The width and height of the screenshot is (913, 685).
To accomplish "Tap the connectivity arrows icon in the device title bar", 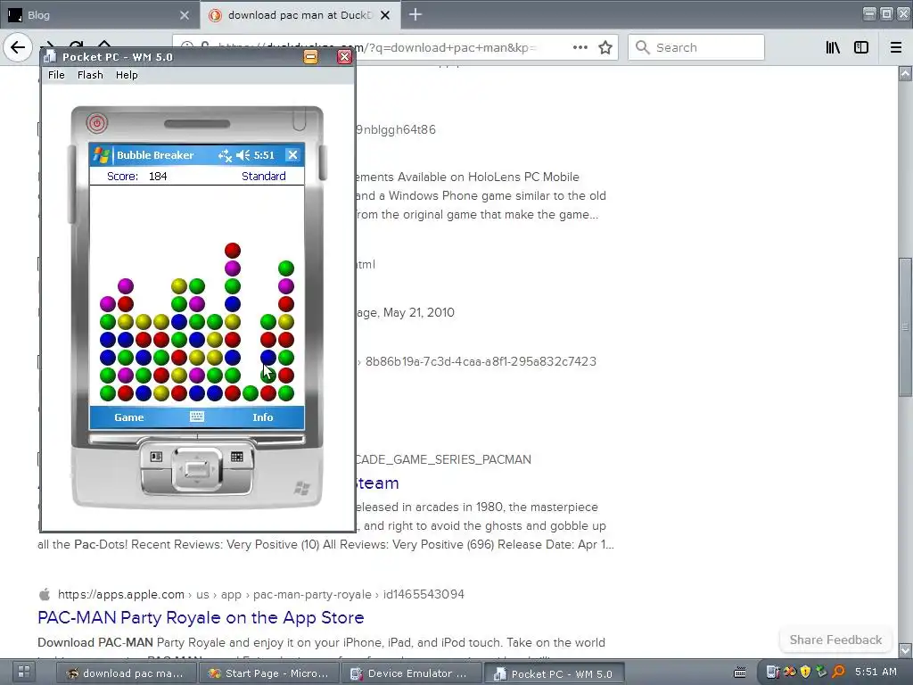I will tap(225, 155).
